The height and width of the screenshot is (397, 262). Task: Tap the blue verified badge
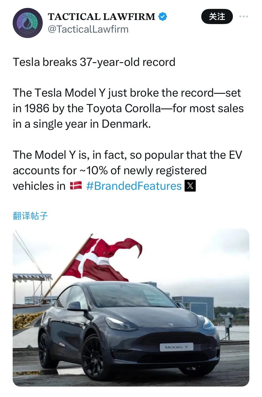point(162,17)
